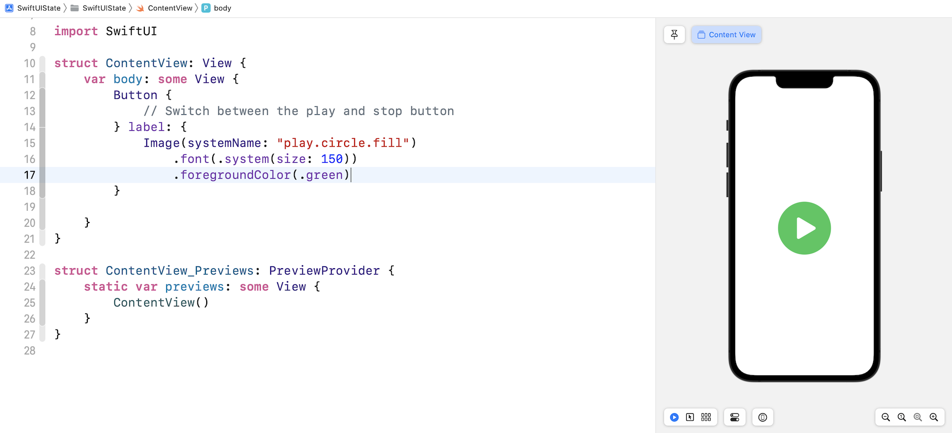Click line number 17 in the gutter
Image resolution: width=952 pixels, height=433 pixels.
click(29, 175)
